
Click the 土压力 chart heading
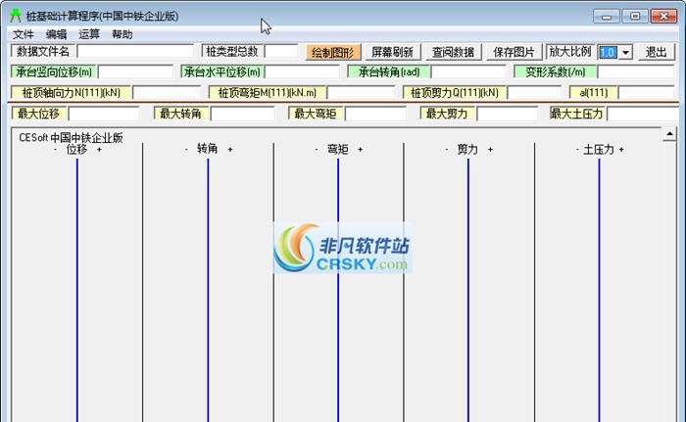tap(599, 149)
